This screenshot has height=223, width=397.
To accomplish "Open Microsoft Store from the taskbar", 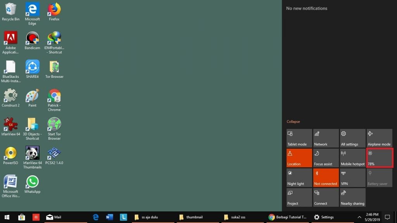I will [x=22, y=217].
